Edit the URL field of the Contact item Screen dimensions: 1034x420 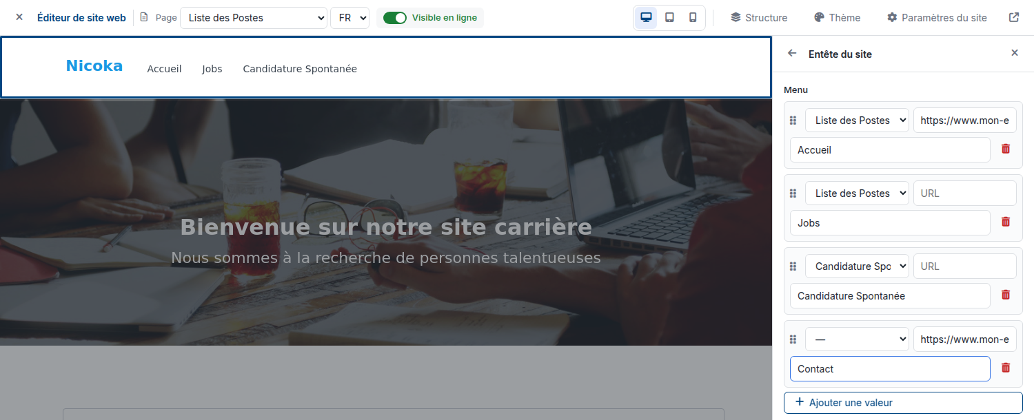coord(965,339)
